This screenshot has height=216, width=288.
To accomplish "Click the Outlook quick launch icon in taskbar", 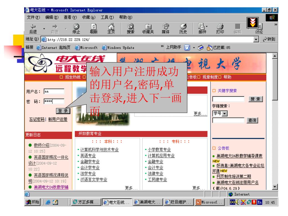I will (55, 202).
